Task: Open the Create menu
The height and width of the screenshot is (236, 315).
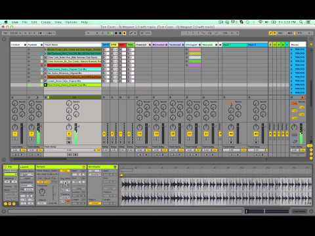Action: click(x=46, y=22)
